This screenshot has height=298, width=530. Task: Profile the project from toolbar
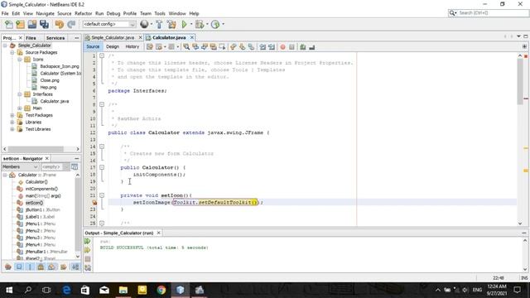pyautogui.click(x=215, y=24)
